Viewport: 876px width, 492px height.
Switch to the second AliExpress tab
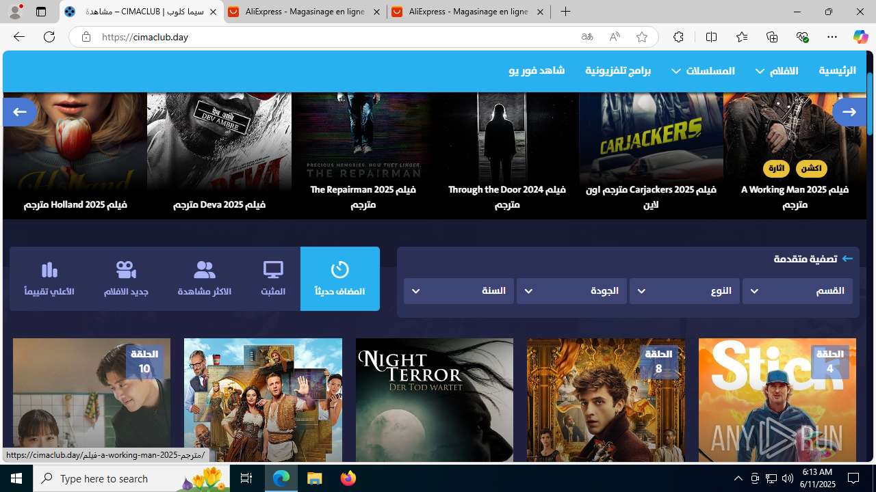tap(305, 12)
